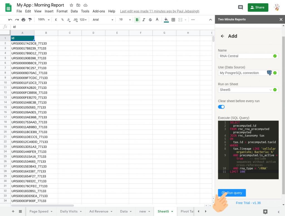Screen dimensions: 285x216
Task: Toggle bold formatting
Action: pos(137,20)
